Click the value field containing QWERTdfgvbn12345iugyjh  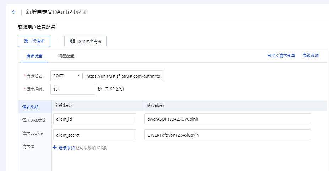pos(227,135)
